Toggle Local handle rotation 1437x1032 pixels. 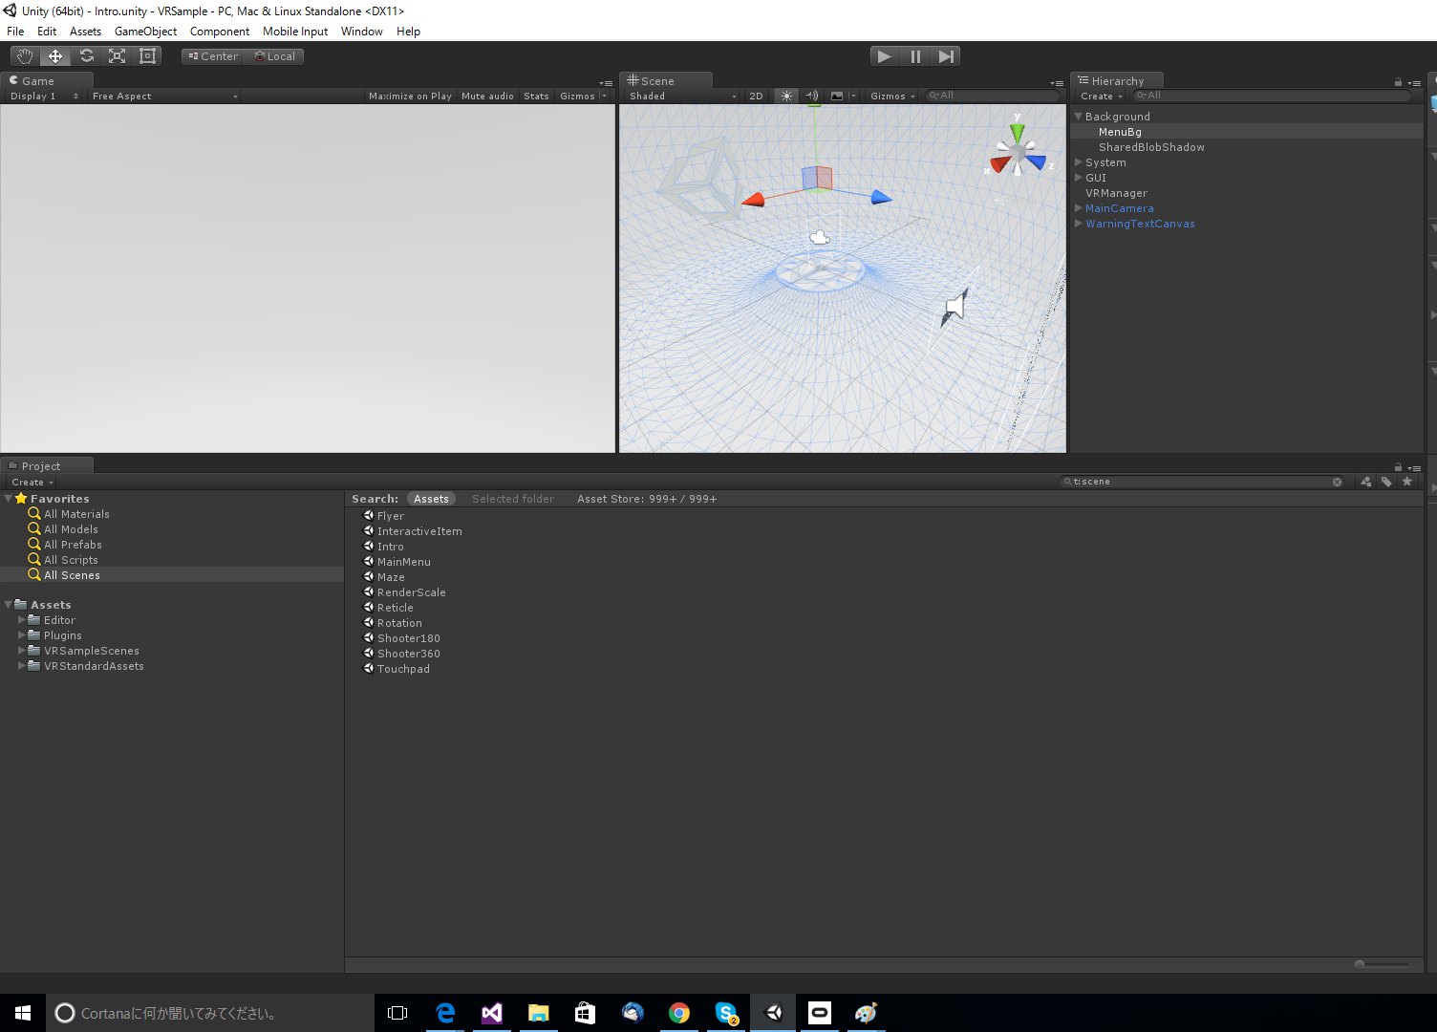pyautogui.click(x=274, y=56)
